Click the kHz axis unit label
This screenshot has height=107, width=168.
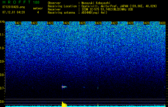point(2,22)
